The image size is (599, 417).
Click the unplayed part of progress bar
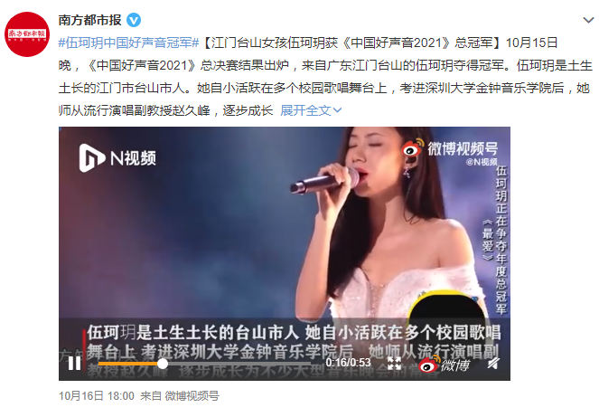pos(239,364)
